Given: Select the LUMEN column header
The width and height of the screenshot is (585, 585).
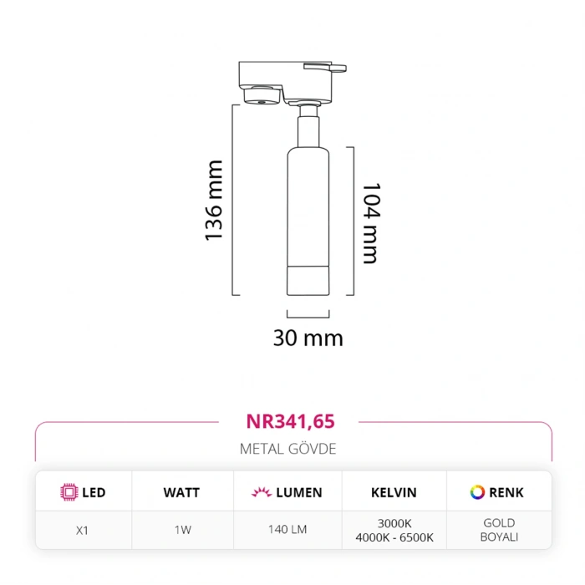Looking at the screenshot, I should point(298,492).
